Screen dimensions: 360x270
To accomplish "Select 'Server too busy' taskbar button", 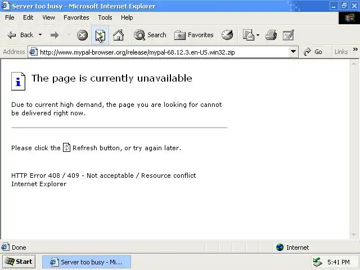I will coord(87,262).
